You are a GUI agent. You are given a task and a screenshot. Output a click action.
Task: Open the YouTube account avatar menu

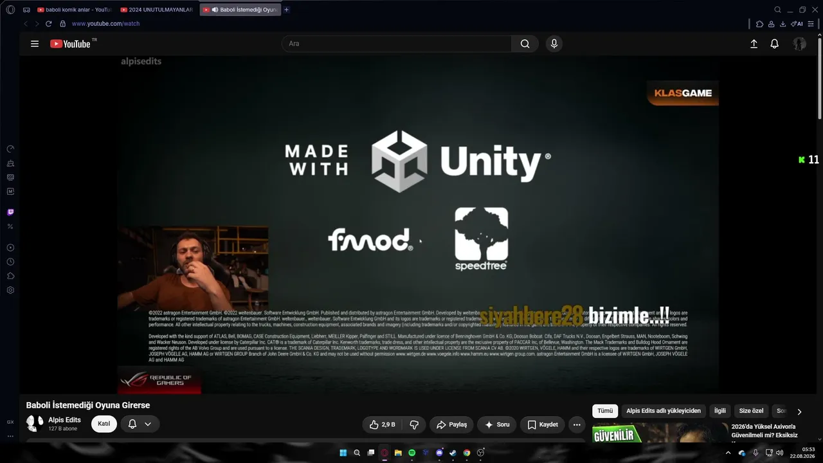point(799,44)
